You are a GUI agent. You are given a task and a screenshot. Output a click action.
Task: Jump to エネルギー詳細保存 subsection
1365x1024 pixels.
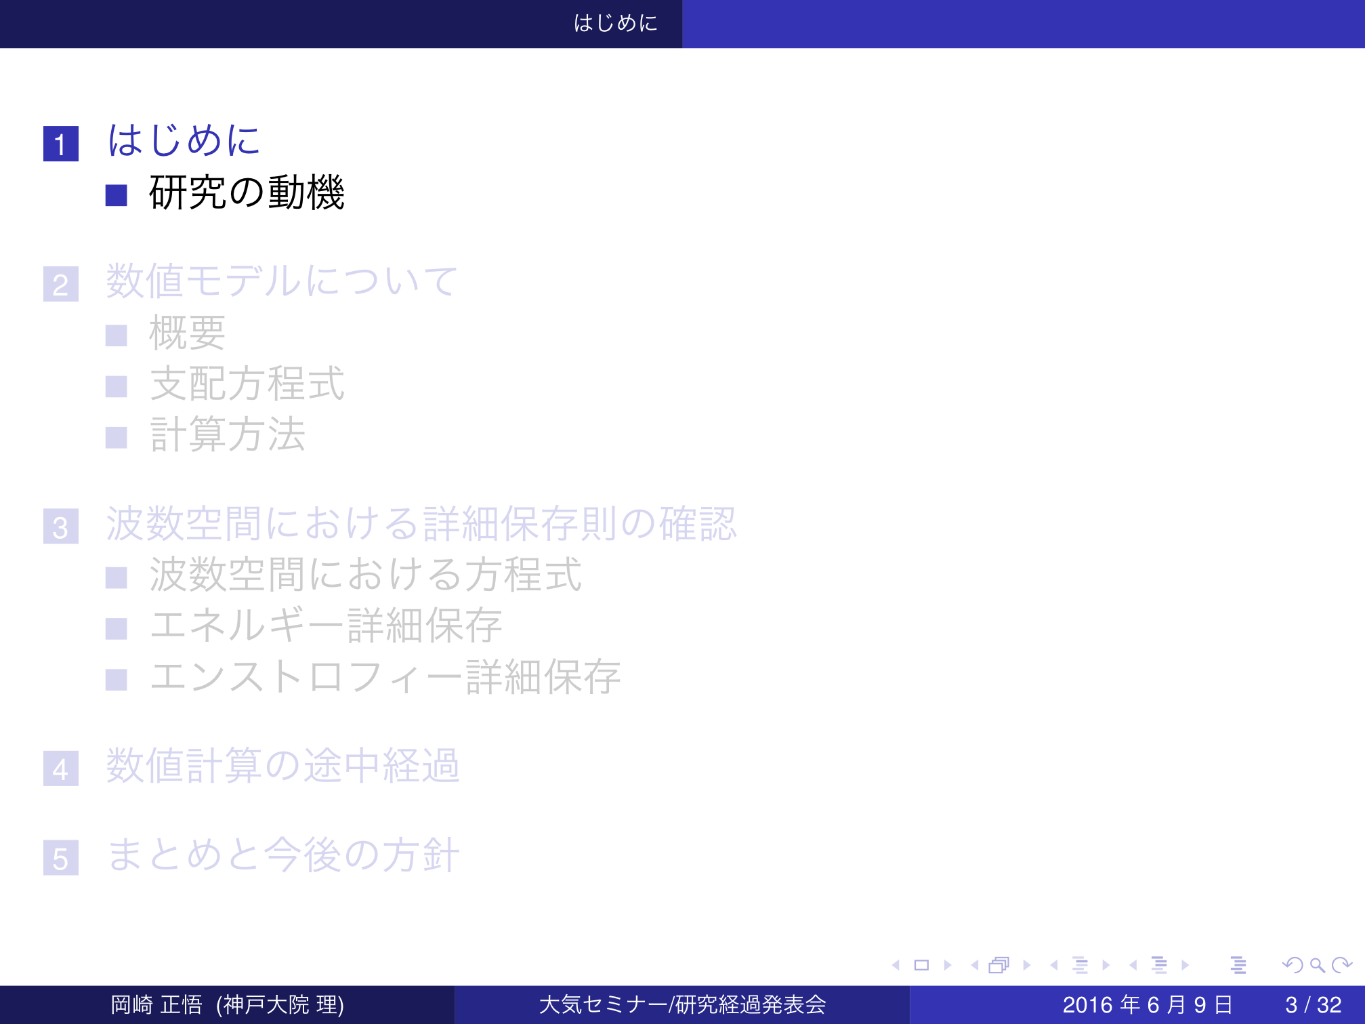click(x=325, y=626)
